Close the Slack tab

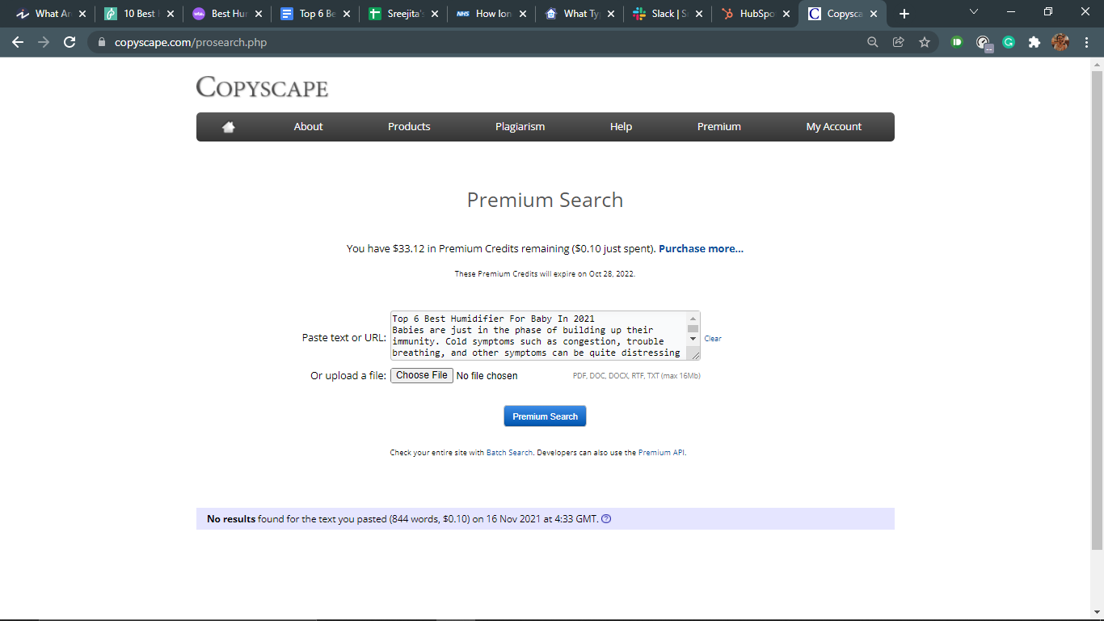pyautogui.click(x=698, y=14)
